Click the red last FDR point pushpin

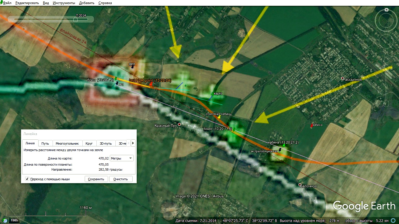point(151,84)
